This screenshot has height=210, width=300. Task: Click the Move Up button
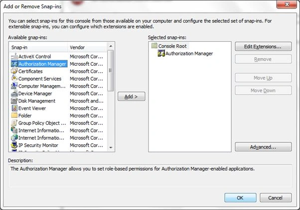point(263,78)
